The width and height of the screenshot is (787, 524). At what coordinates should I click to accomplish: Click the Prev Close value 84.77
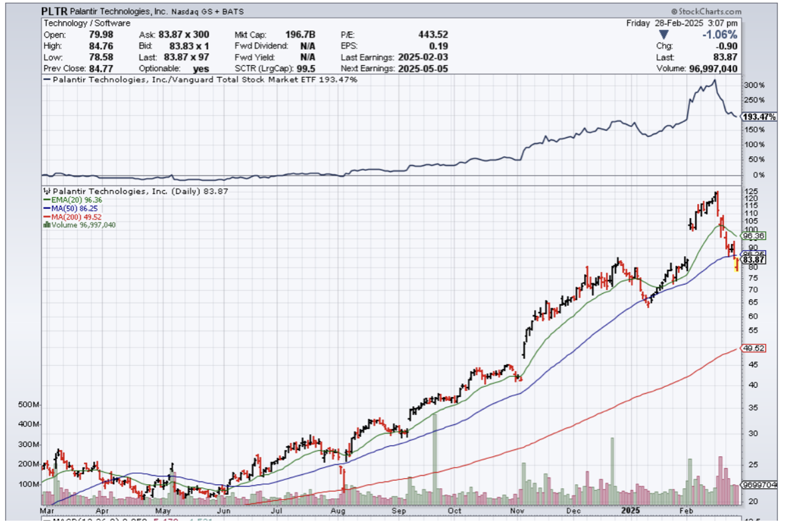(101, 68)
